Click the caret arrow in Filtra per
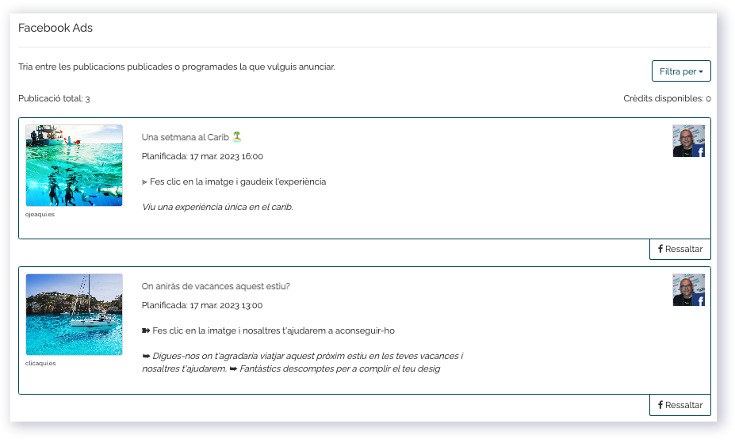This screenshot has height=443, width=735. [x=701, y=72]
